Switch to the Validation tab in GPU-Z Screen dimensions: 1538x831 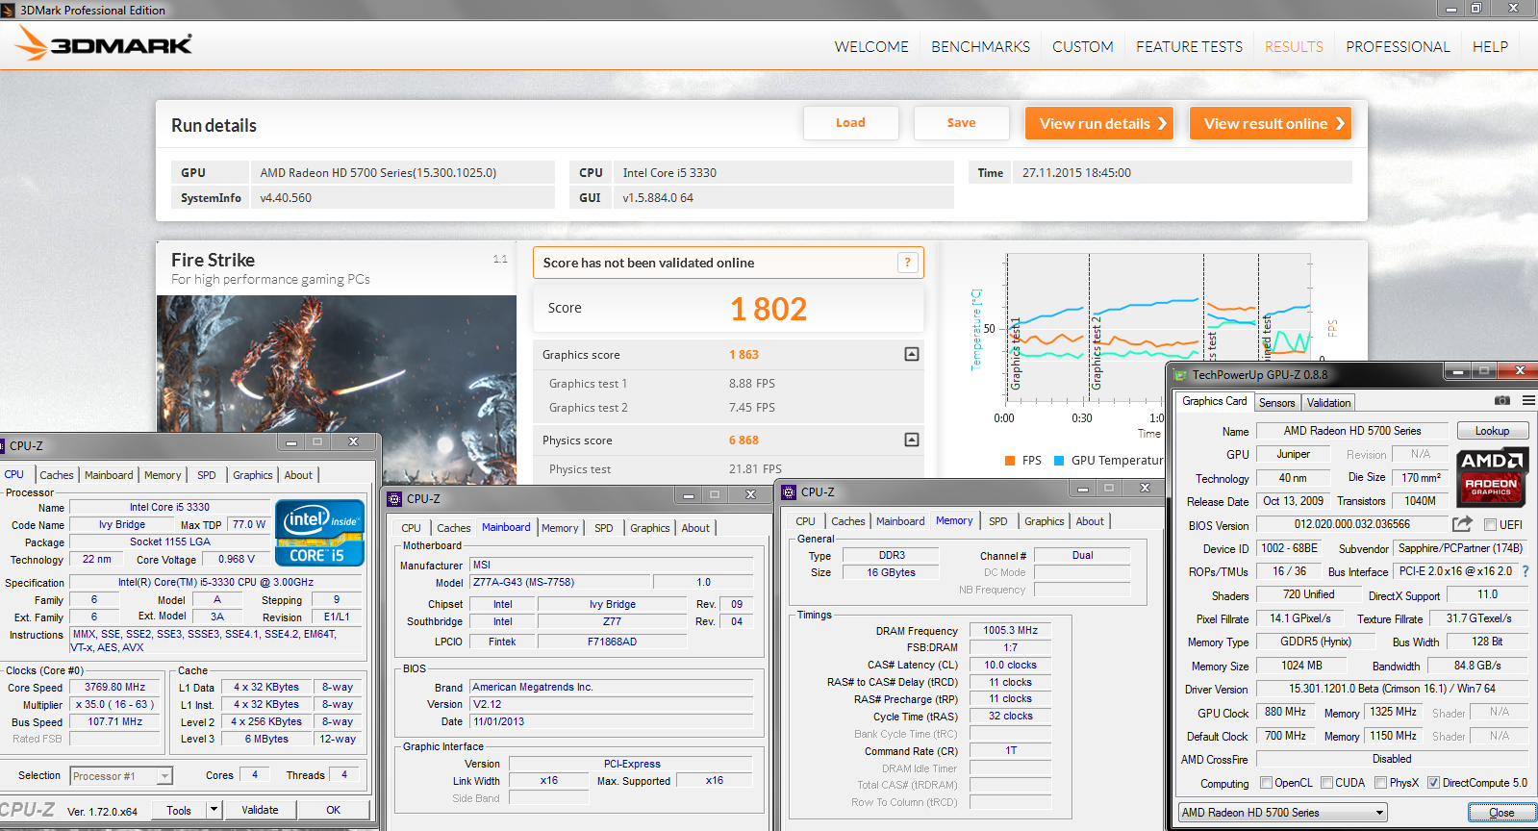1328,403
